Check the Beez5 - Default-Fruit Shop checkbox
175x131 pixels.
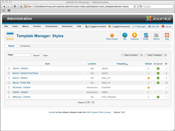coord(9,73)
